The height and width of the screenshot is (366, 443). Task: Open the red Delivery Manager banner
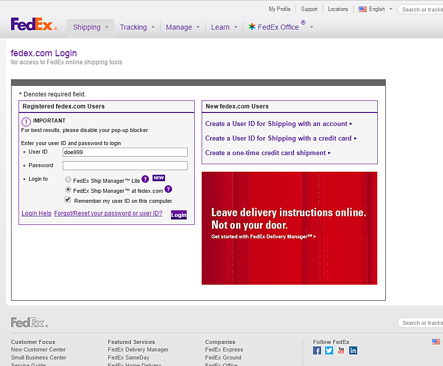coord(289,228)
